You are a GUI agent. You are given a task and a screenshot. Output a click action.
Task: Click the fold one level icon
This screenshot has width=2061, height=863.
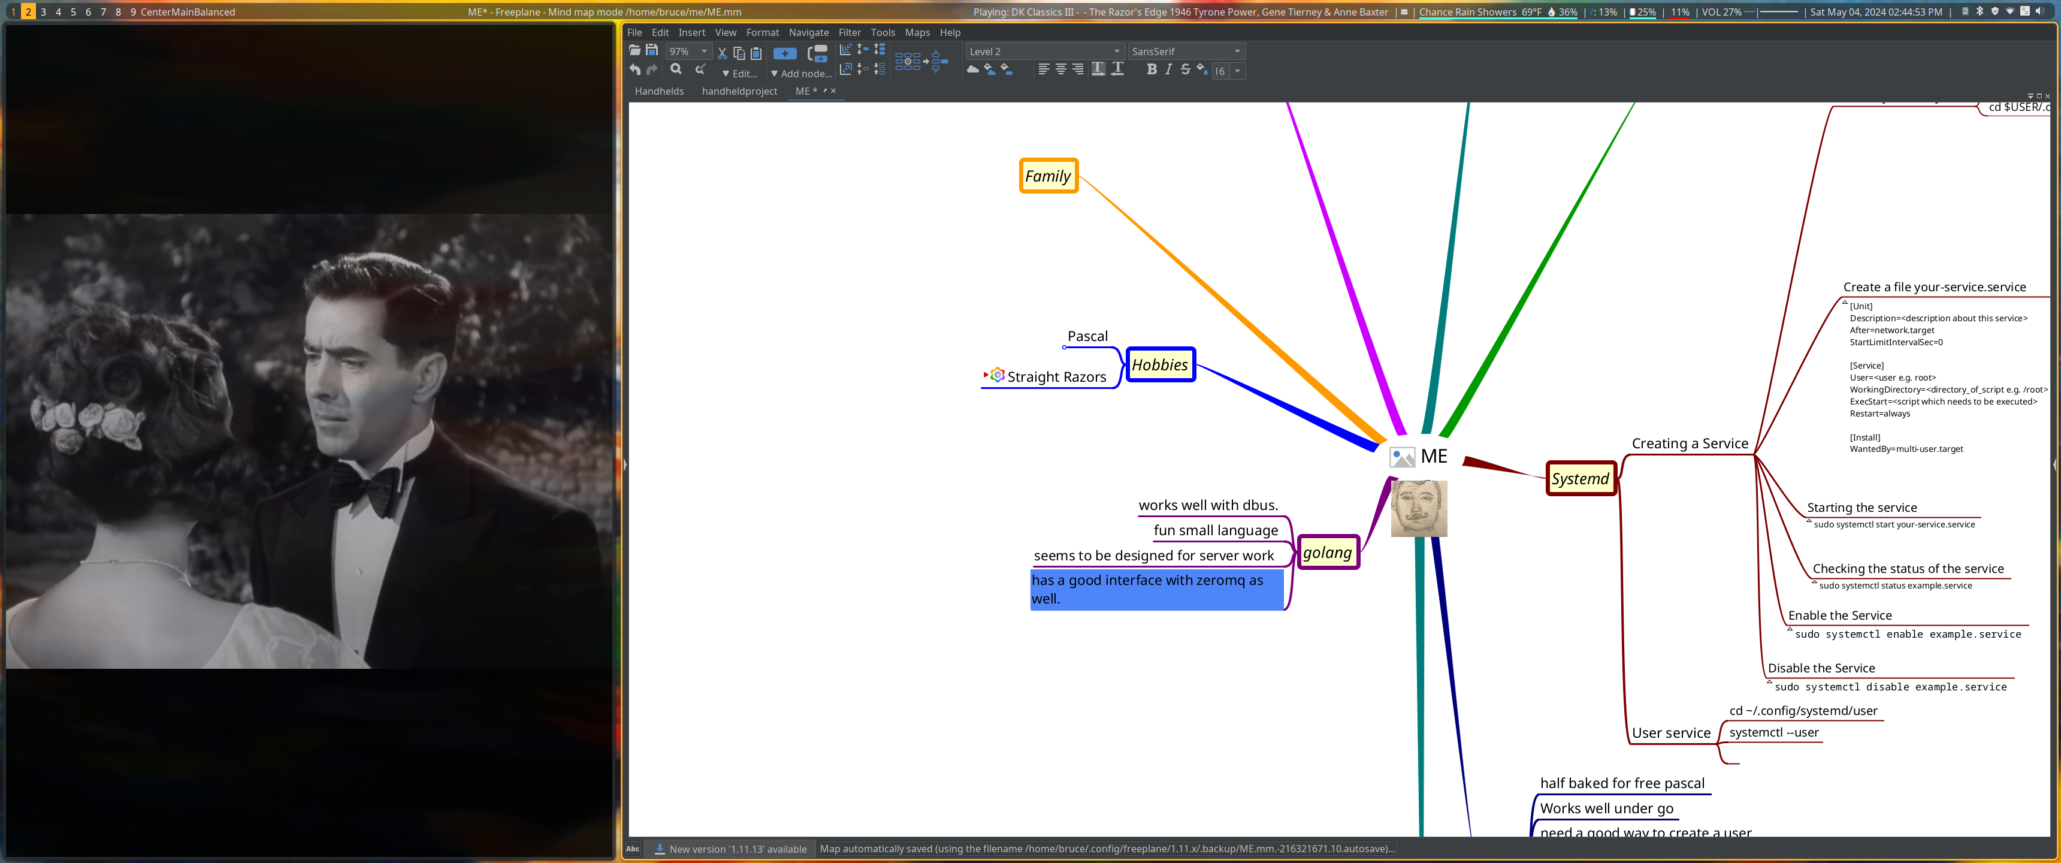point(863,69)
